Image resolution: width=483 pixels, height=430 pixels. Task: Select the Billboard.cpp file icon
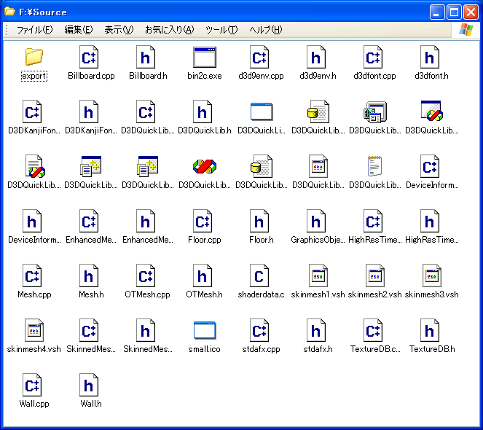coord(90,57)
